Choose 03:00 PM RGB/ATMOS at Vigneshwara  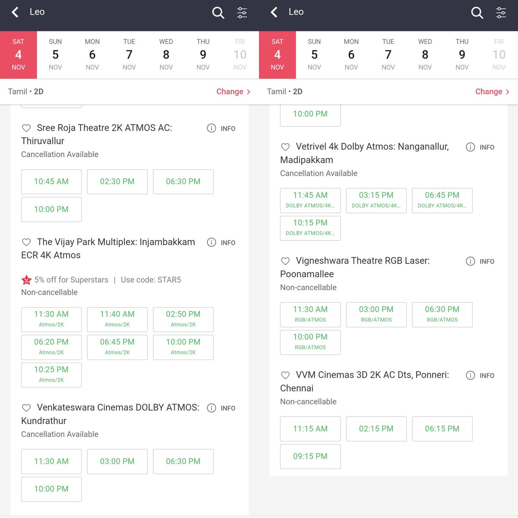(x=376, y=315)
